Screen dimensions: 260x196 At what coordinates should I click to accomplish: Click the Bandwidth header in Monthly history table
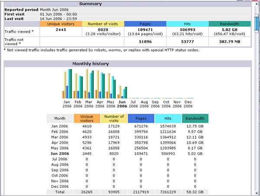pyautogui.click(x=195, y=118)
